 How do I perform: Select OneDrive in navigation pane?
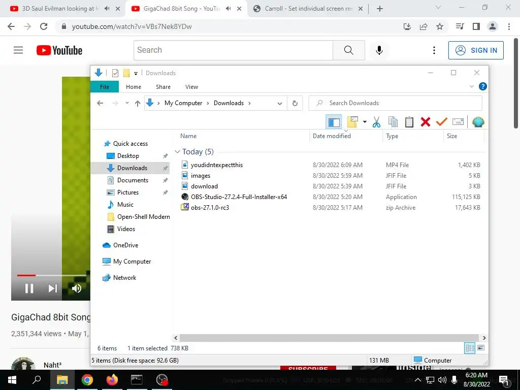(125, 245)
